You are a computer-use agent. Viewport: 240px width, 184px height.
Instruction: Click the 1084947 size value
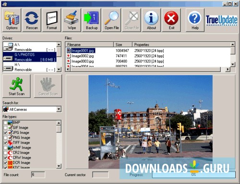pos(122,51)
